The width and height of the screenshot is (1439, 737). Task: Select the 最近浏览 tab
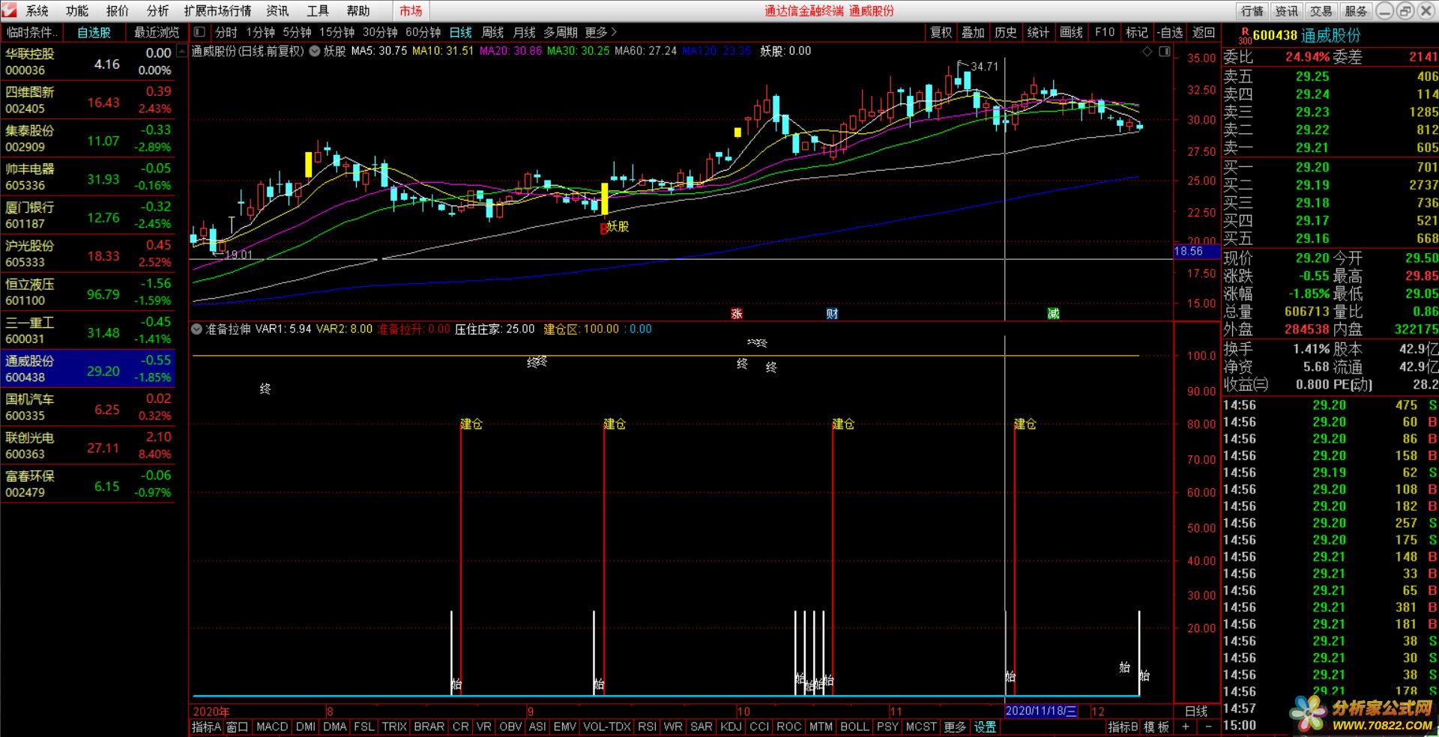tap(157, 32)
